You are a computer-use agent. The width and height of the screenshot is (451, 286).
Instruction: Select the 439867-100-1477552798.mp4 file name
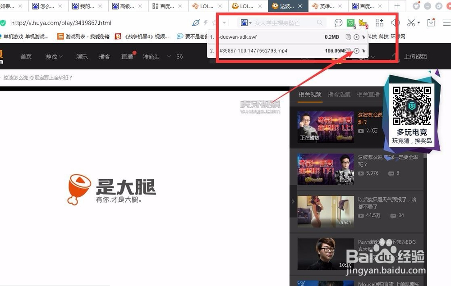(x=253, y=51)
